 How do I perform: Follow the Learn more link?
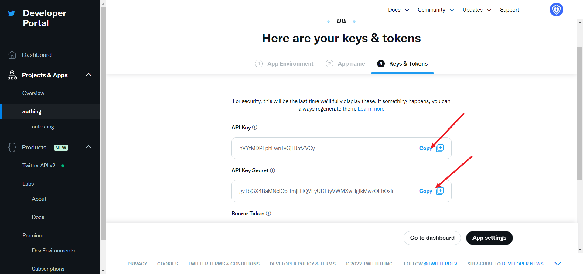coord(371,109)
